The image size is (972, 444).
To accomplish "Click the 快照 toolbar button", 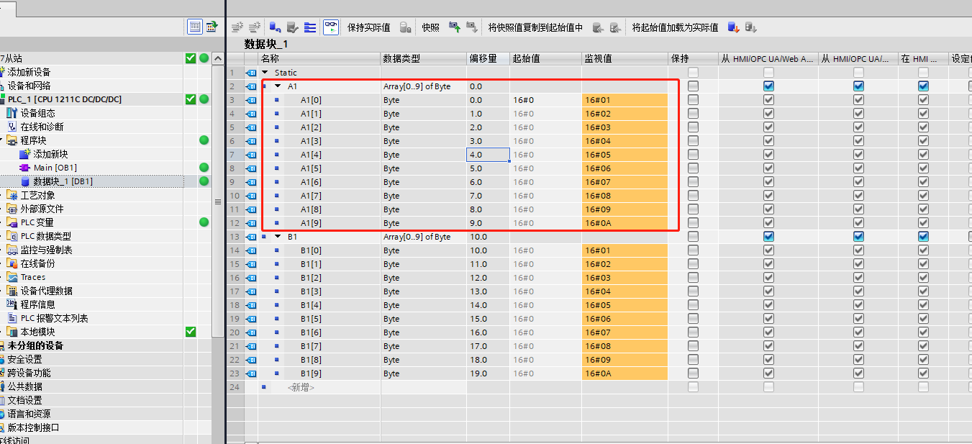I will click(x=430, y=27).
